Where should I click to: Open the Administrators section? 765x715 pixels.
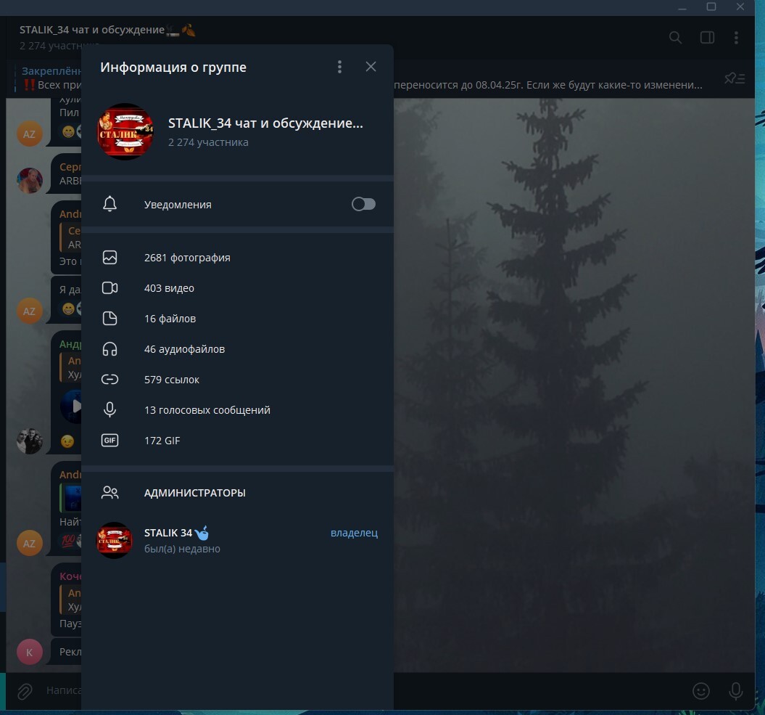tap(194, 493)
